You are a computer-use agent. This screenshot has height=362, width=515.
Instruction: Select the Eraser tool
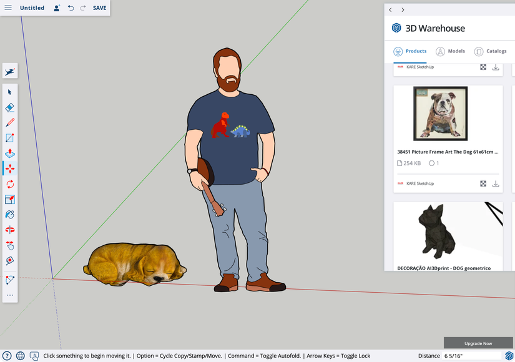click(9, 107)
